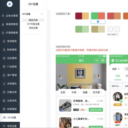Screen dimensions: 128x128
Task: Collapse the DIY设置 submenu chevron
Action: (x=42, y=14)
